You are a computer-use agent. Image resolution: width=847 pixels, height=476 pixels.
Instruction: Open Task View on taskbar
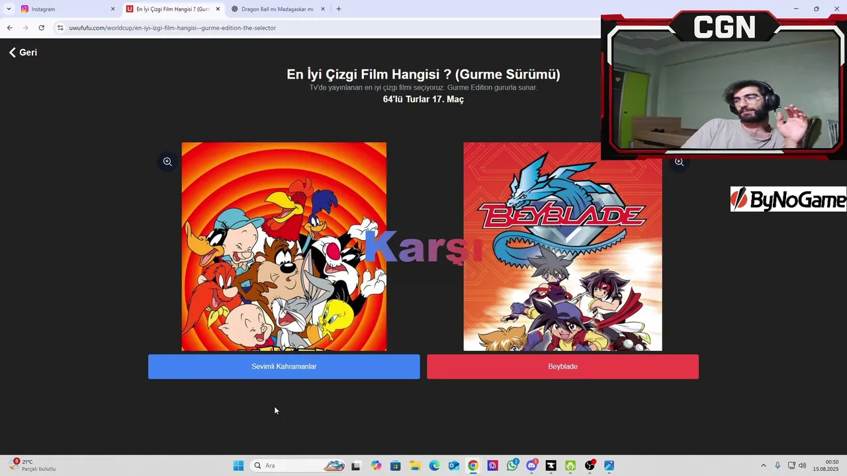pos(356,465)
